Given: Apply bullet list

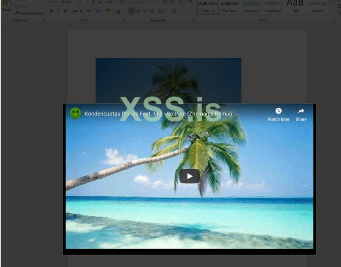Looking at the screenshot, I should click(x=131, y=2).
